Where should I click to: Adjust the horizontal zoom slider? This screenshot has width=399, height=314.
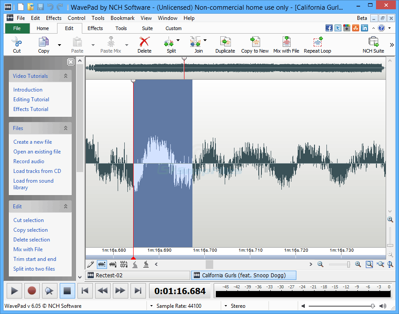(349, 264)
